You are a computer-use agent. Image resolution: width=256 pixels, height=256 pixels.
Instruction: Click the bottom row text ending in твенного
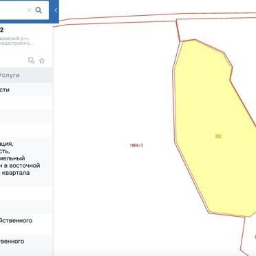coord(12,242)
